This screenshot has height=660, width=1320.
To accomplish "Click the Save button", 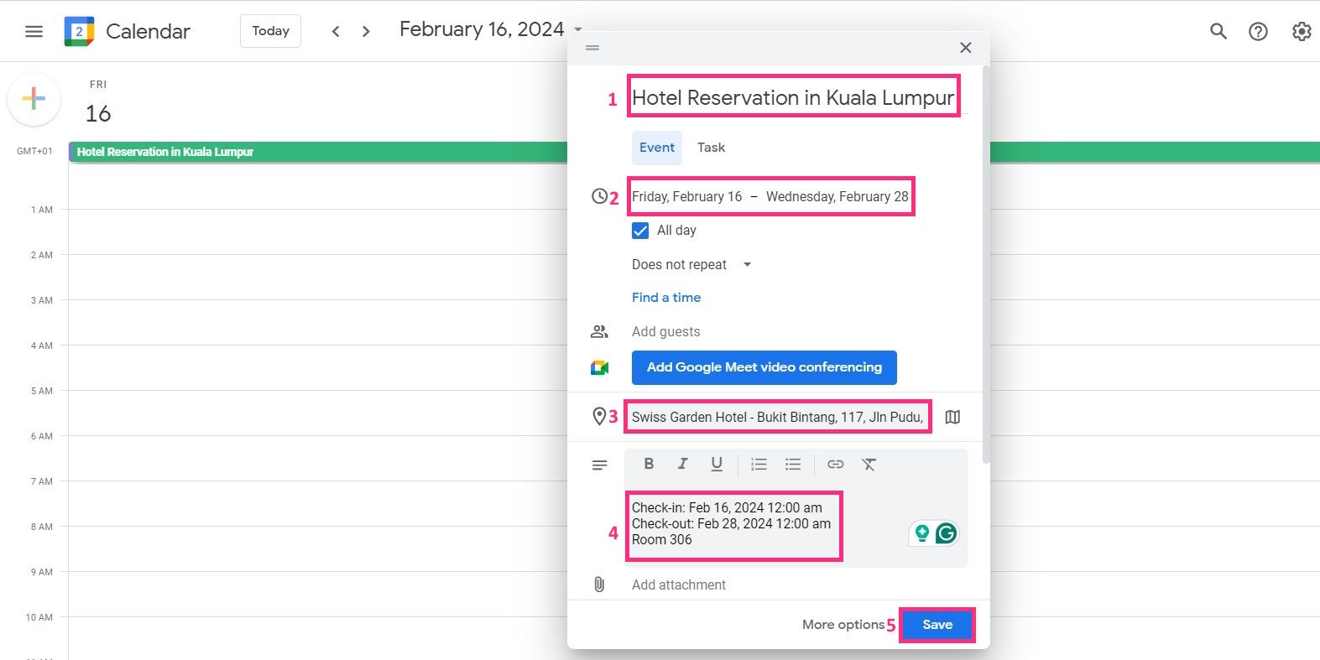I will (x=937, y=625).
